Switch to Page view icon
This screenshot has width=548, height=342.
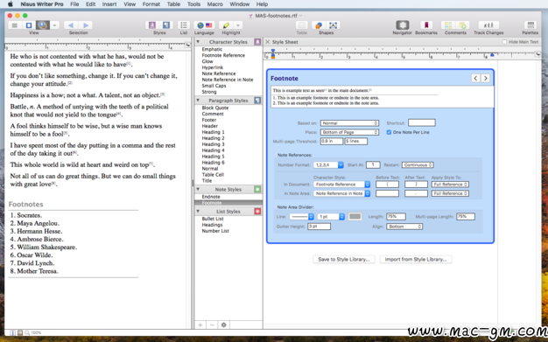(29, 25)
